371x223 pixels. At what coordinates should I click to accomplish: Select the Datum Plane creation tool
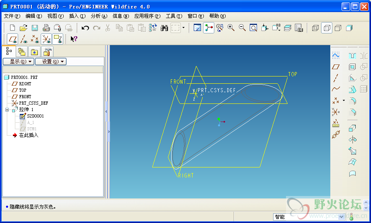[336, 67]
